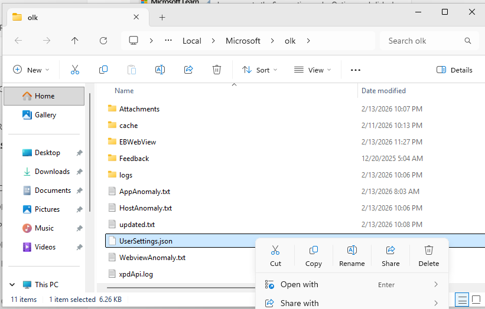Open the New dropdown
The image size is (485, 309).
coord(31,70)
